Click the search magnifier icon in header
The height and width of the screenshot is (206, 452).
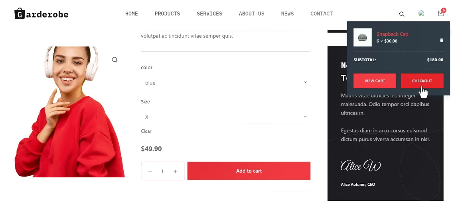(x=402, y=14)
